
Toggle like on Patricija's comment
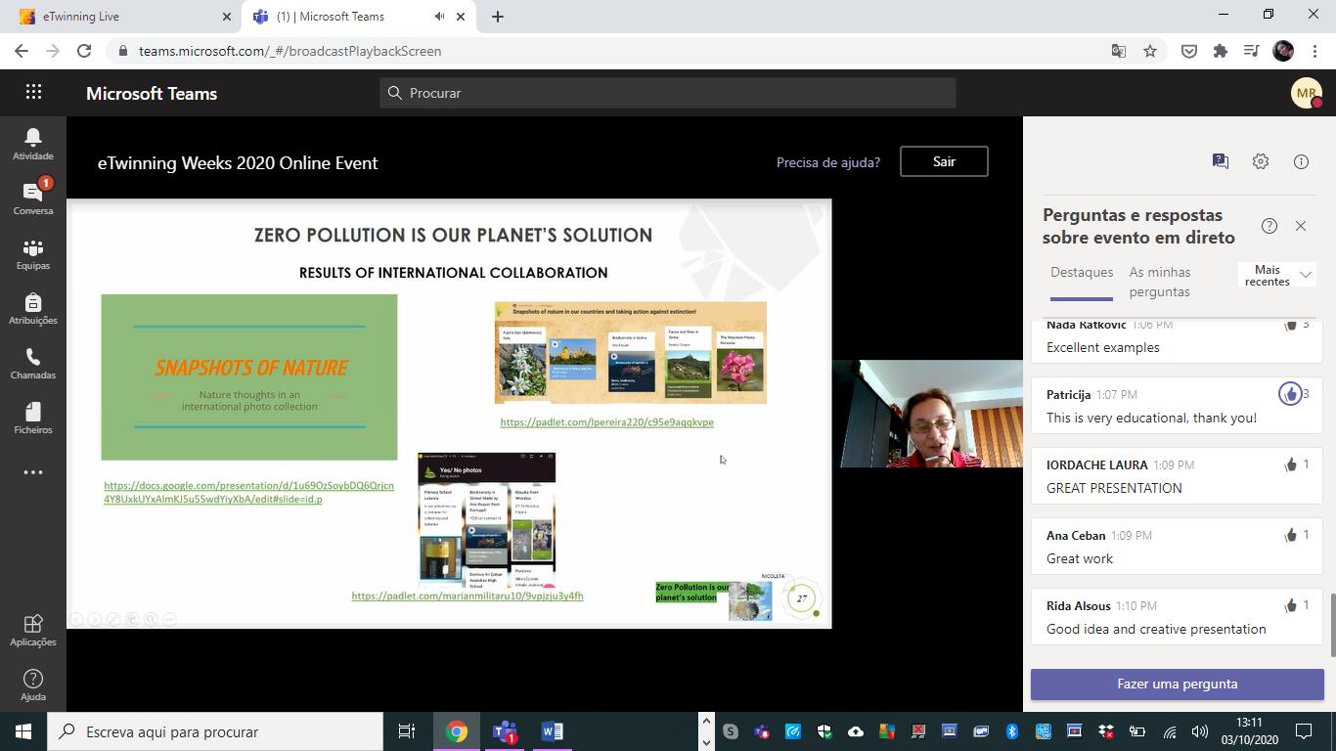click(1291, 394)
